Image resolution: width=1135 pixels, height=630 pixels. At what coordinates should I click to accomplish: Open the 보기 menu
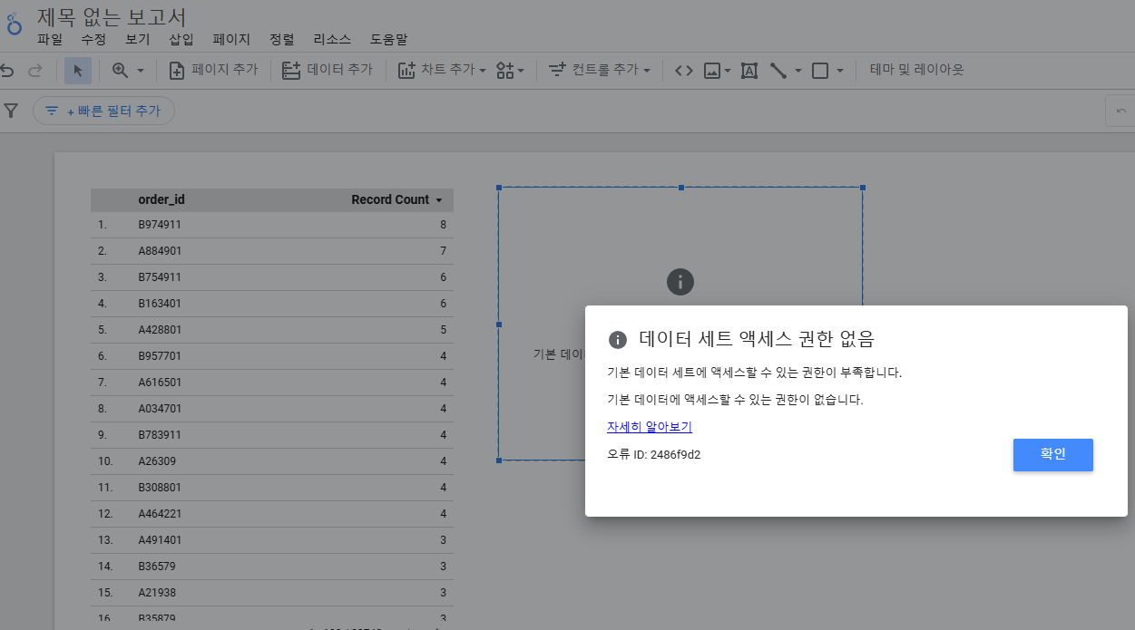138,40
